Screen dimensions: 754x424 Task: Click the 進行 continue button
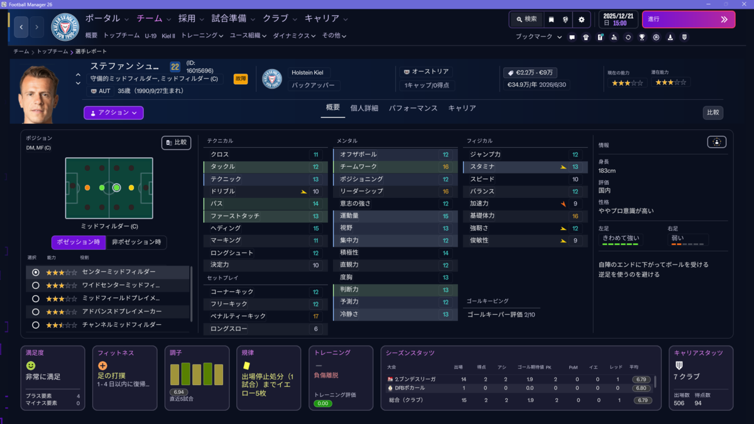tap(689, 19)
